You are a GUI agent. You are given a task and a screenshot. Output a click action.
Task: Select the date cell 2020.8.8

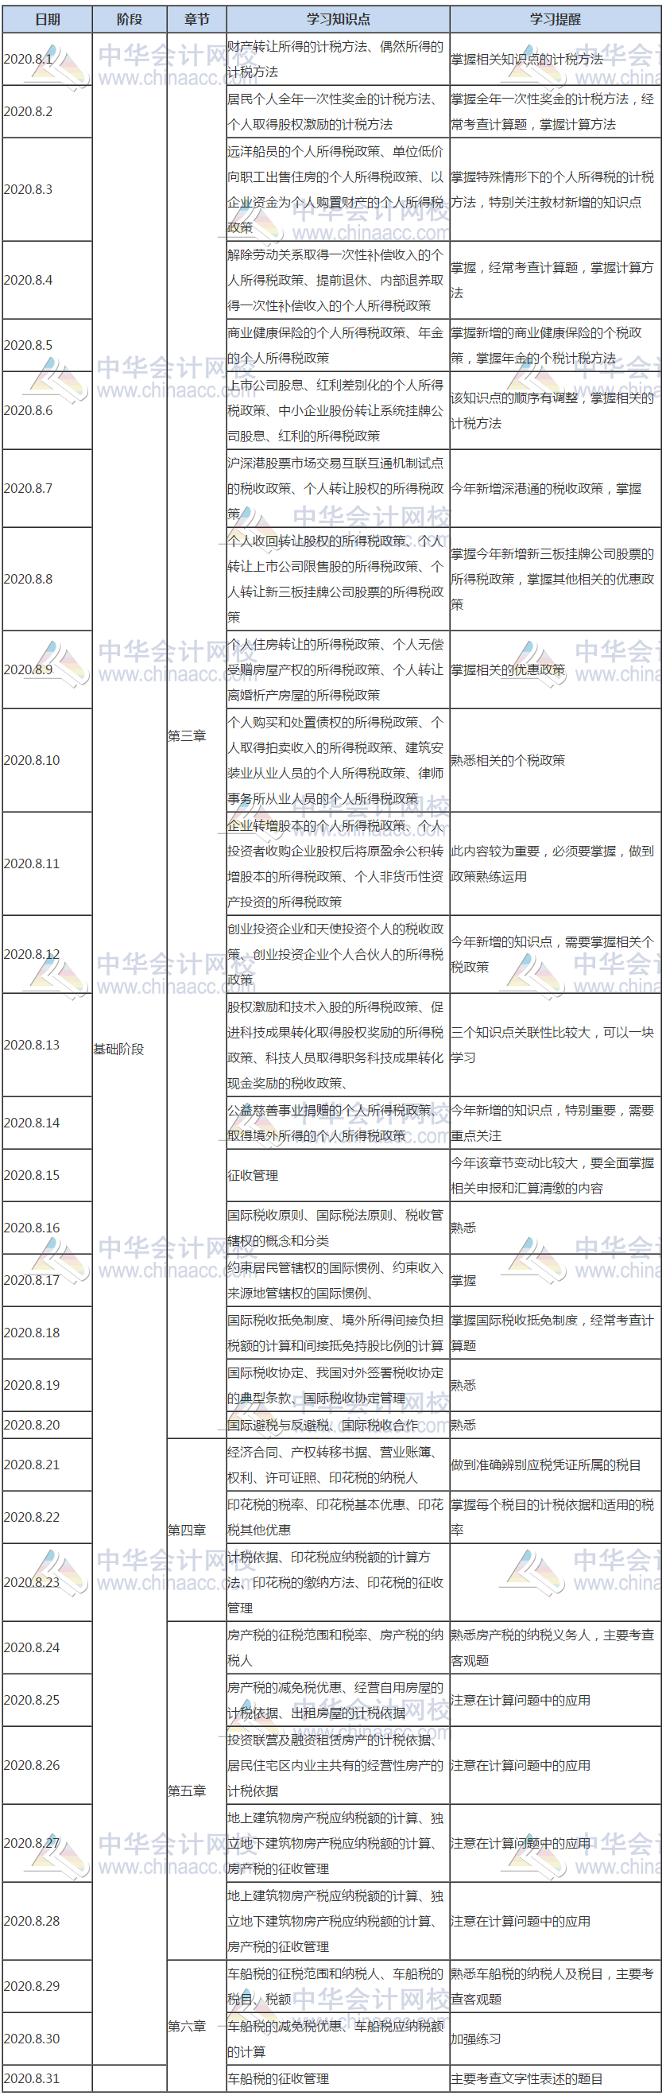pos(46,580)
